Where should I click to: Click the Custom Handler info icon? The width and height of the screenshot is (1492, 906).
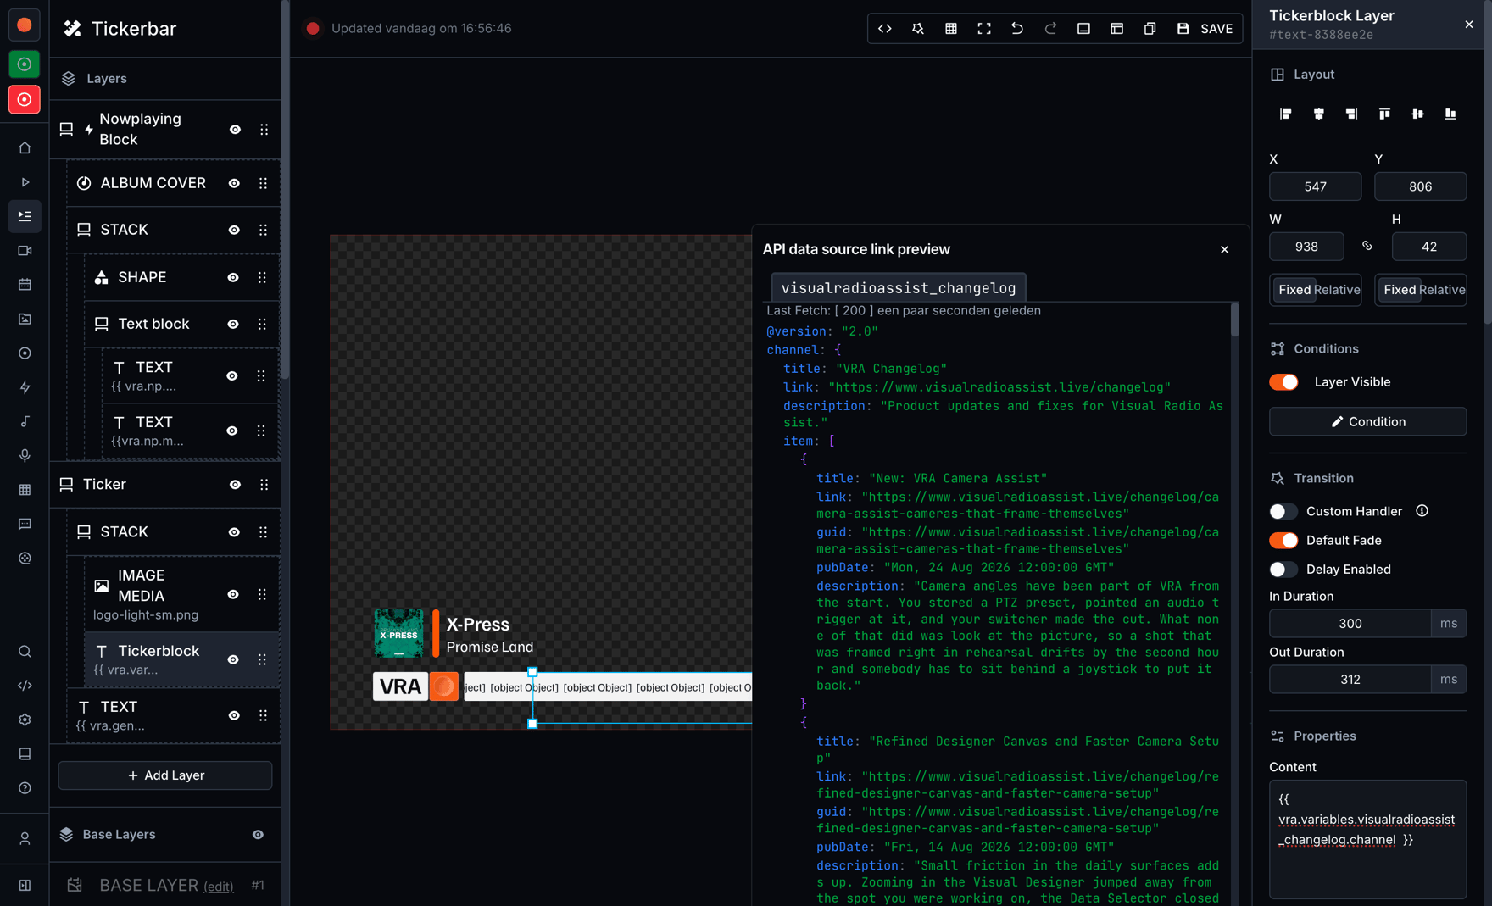point(1422,511)
